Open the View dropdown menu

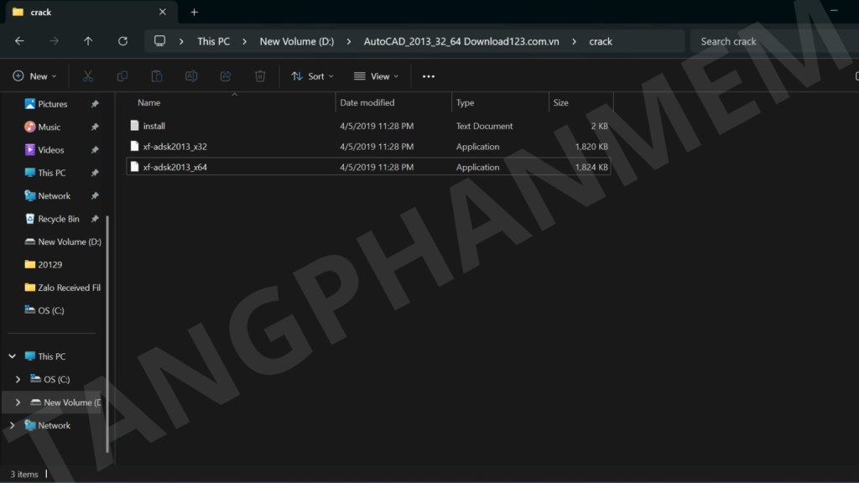[376, 76]
